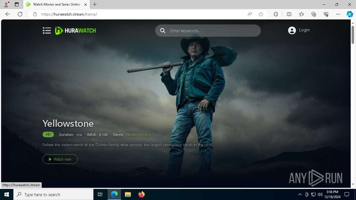
Task: Show hidden system tray icons
Action: click(x=300, y=194)
